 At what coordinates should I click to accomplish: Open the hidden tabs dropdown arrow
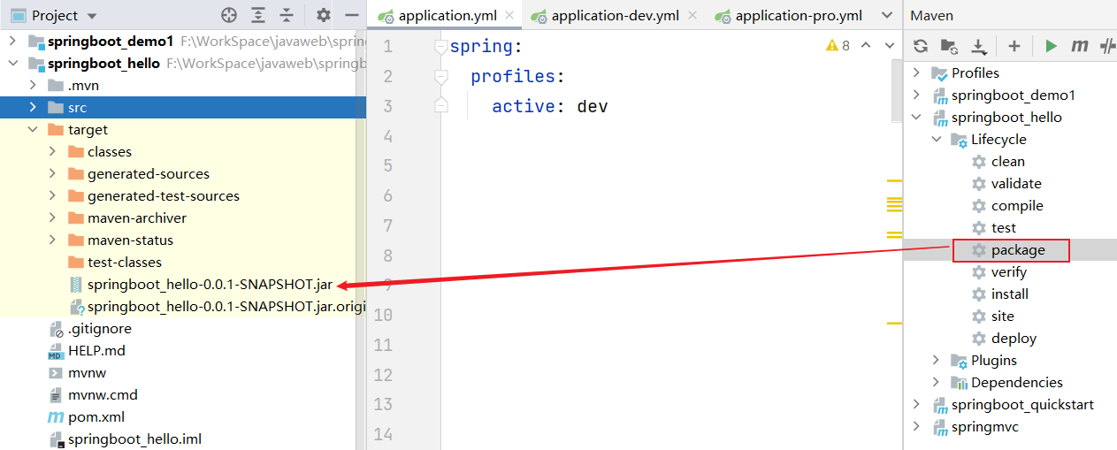[887, 16]
